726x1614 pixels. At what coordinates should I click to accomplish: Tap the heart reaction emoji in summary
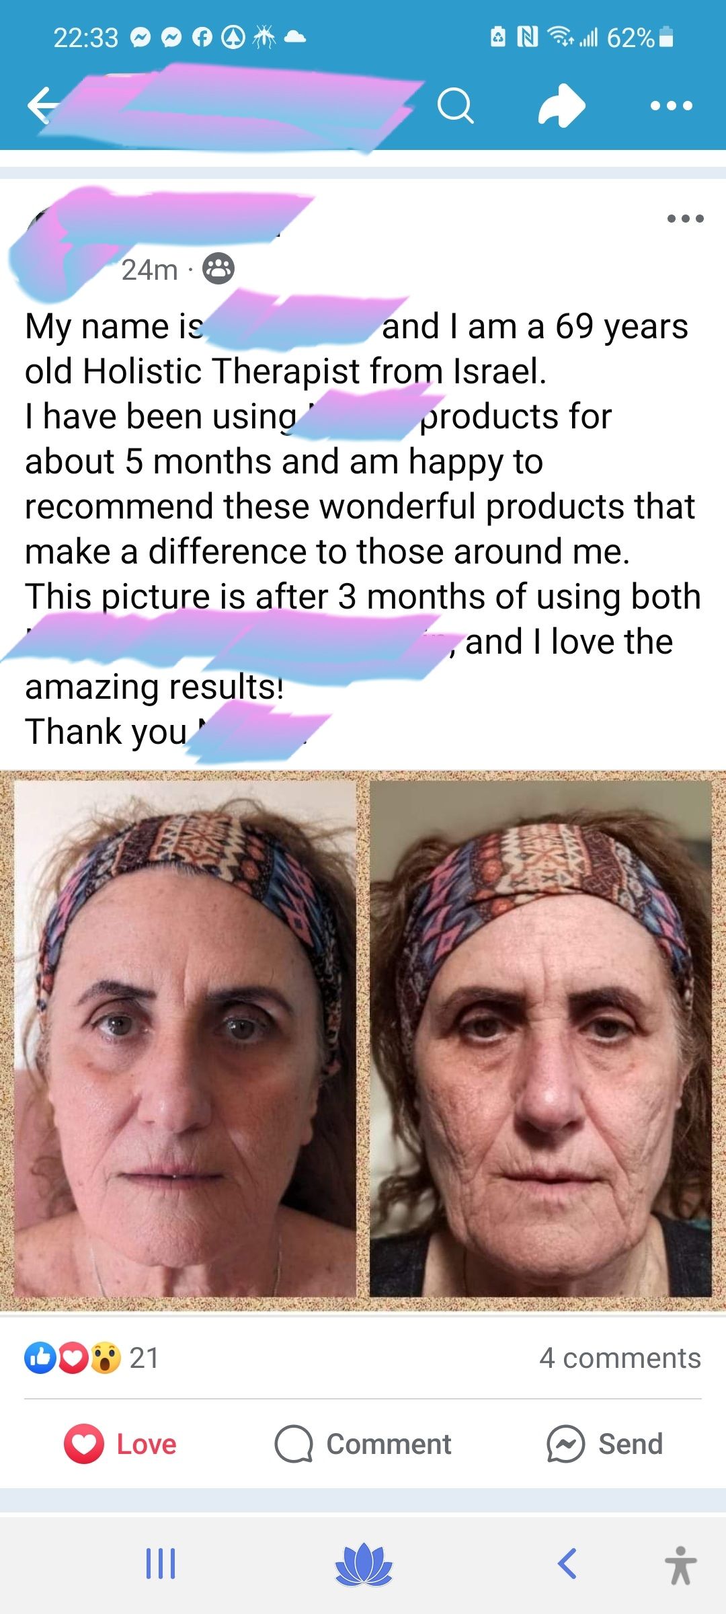point(73,1358)
